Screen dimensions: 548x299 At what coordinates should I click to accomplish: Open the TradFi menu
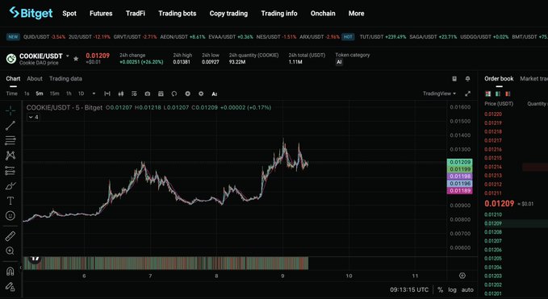(x=136, y=13)
